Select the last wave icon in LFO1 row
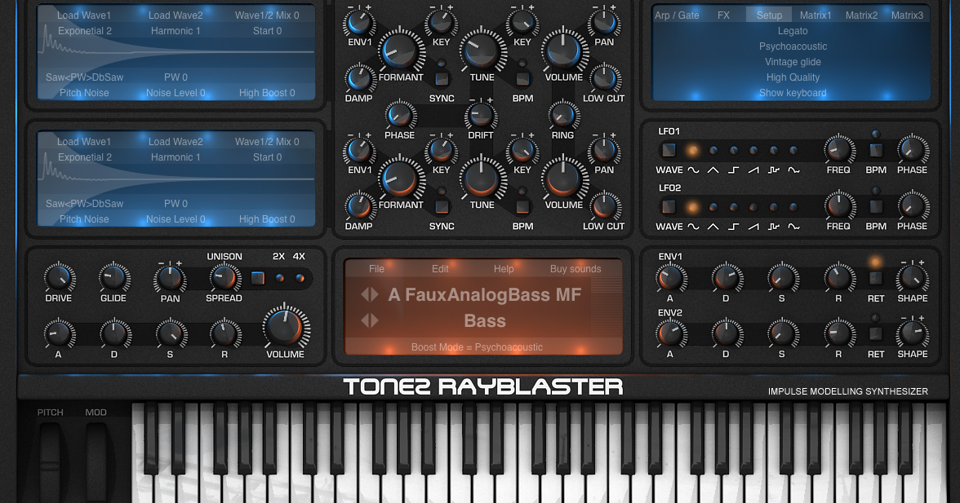The width and height of the screenshot is (960, 503). point(794,170)
